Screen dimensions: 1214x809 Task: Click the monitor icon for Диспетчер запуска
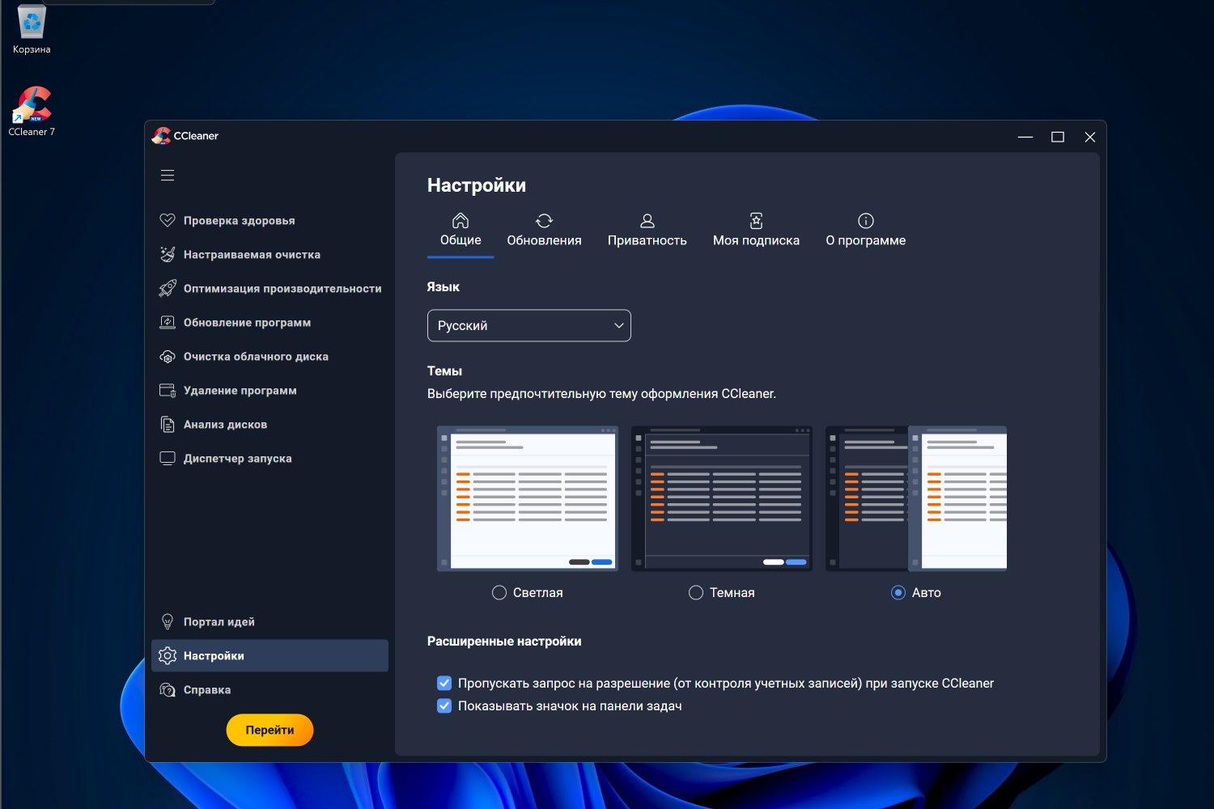click(x=168, y=458)
